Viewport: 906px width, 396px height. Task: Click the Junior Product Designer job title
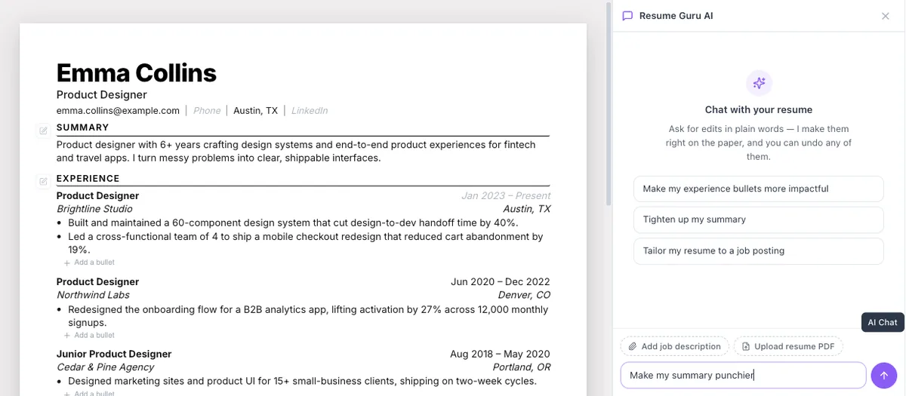(x=114, y=354)
